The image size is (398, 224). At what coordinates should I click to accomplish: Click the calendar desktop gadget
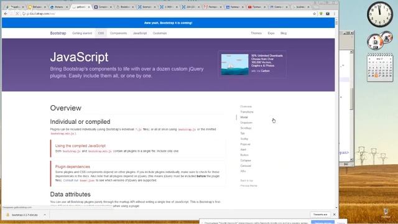[x=380, y=67]
